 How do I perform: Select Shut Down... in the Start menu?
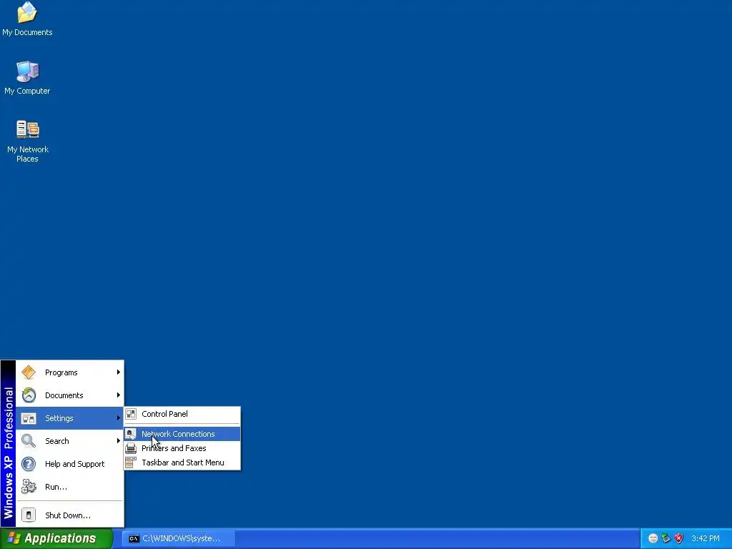(70, 515)
